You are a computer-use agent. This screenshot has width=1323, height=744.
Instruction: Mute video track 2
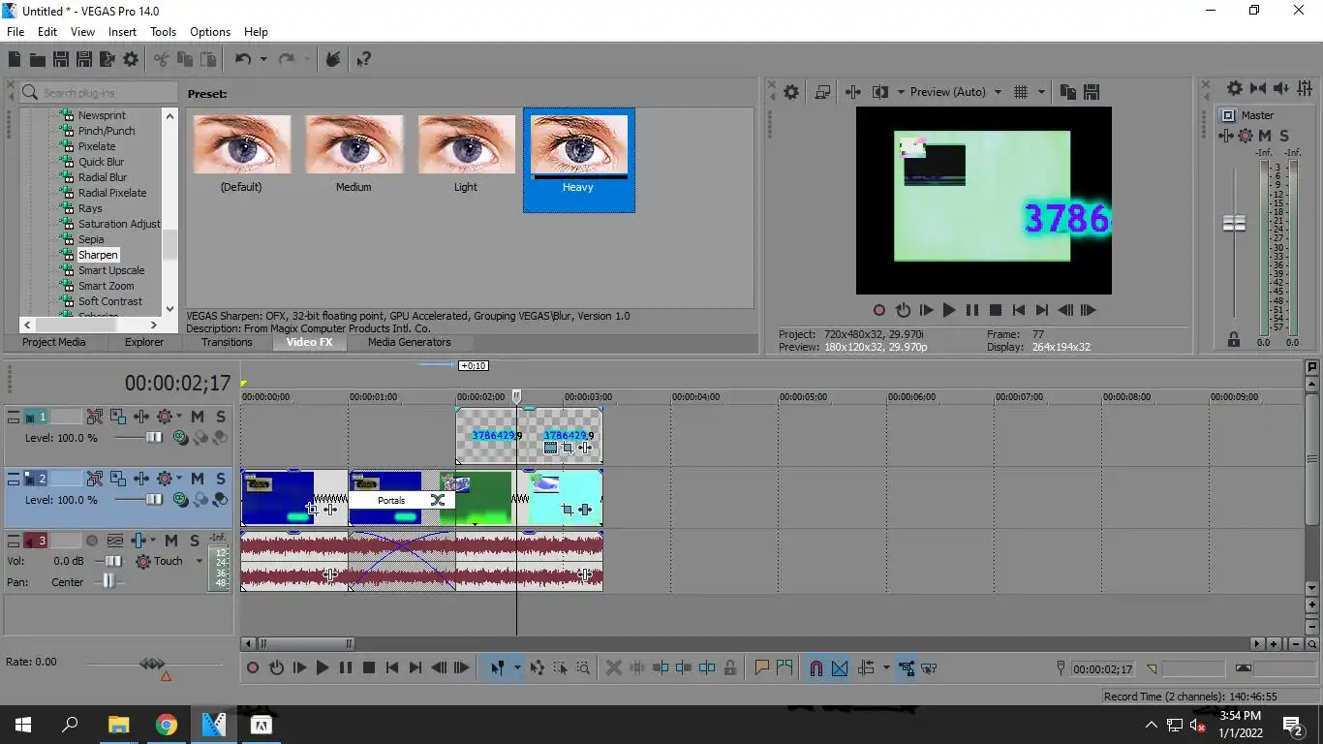pyautogui.click(x=198, y=479)
